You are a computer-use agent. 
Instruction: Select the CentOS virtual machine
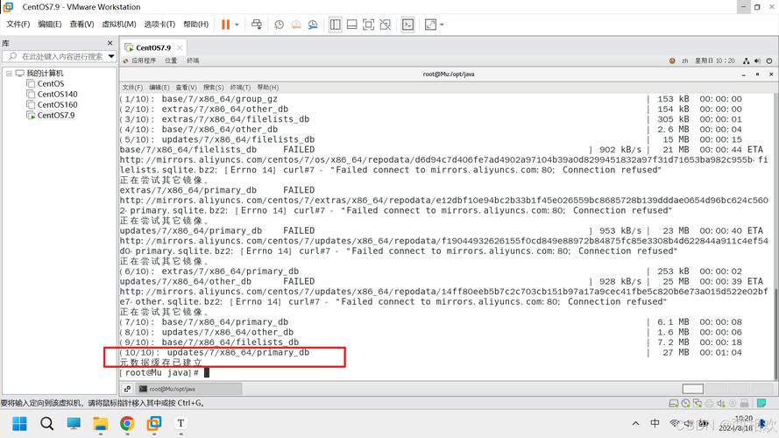[50, 83]
